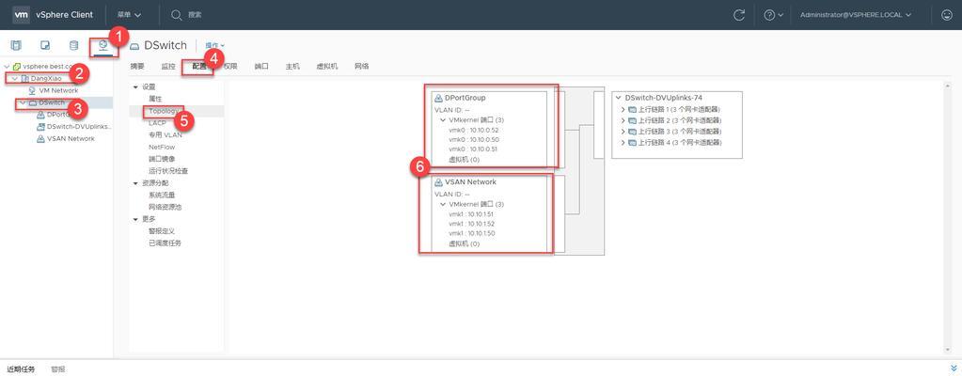Open 运行状况检查 settings

click(x=168, y=171)
